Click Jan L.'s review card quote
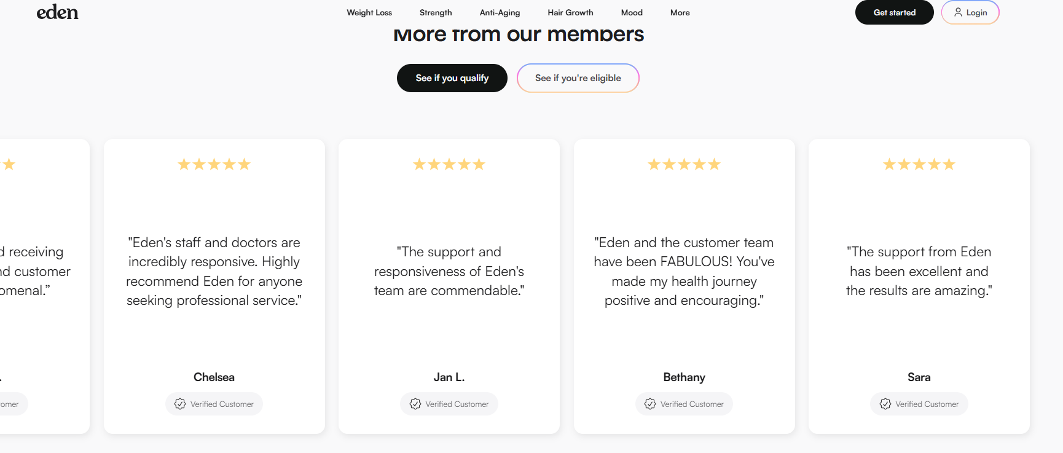This screenshot has width=1063, height=453. tap(449, 271)
